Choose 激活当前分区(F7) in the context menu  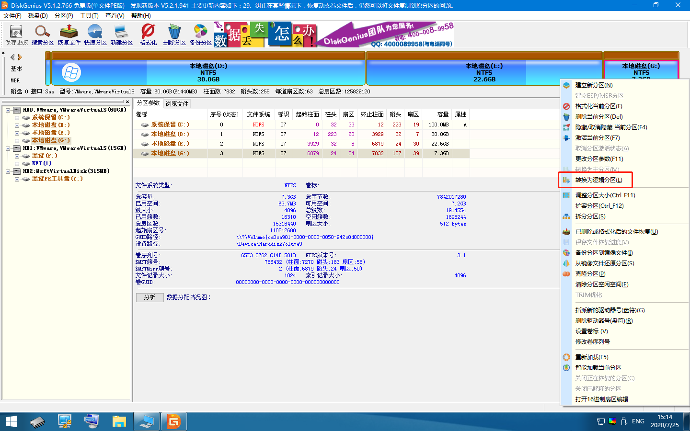624,138
